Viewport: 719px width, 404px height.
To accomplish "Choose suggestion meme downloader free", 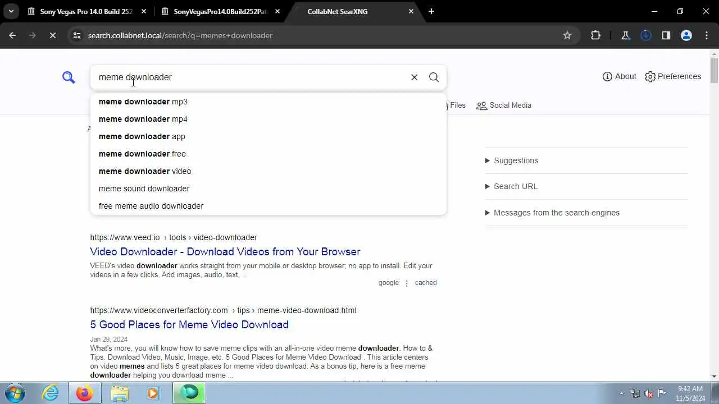I will [x=269, y=154].
